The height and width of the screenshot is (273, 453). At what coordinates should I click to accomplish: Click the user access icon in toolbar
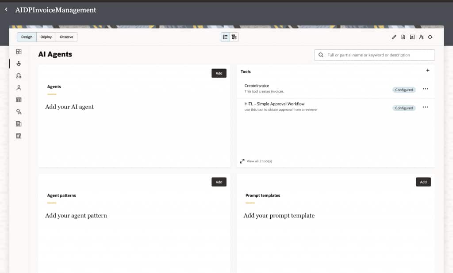pyautogui.click(x=421, y=37)
